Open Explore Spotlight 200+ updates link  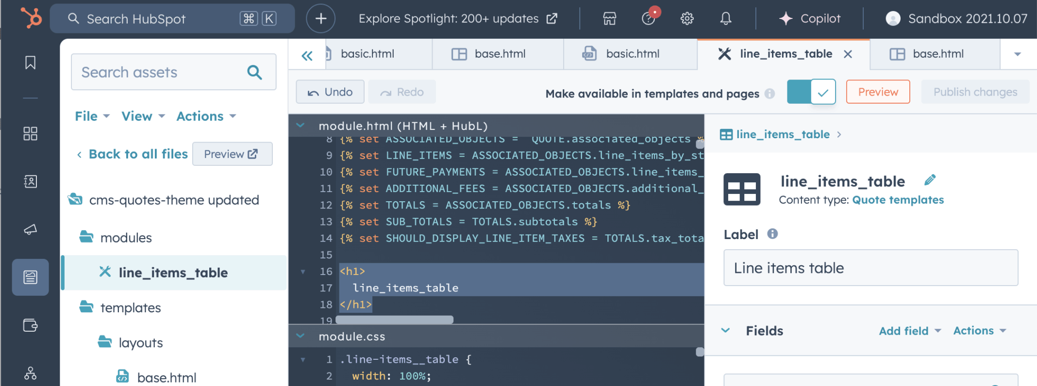tap(458, 18)
